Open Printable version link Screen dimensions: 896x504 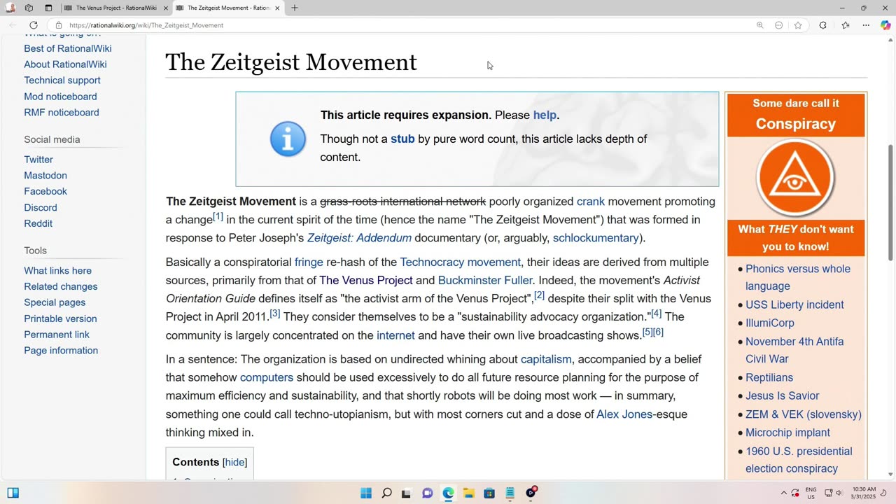click(x=60, y=318)
